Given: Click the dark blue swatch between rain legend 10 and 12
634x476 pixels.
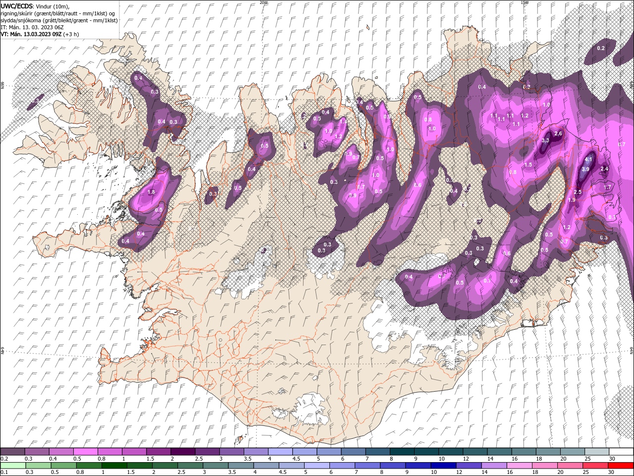Looking at the screenshot, I should click(443, 466).
